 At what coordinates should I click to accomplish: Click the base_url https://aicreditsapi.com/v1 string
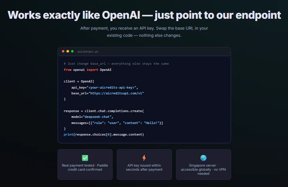click(116, 93)
